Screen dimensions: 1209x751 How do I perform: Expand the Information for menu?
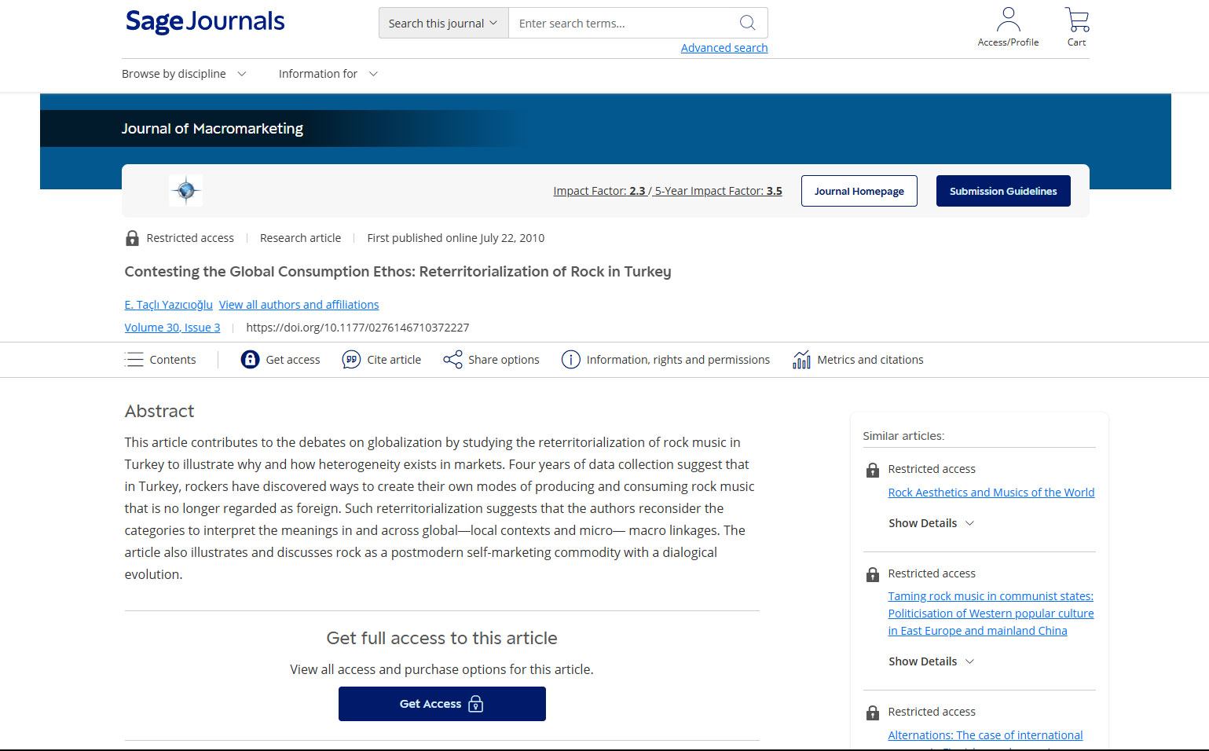tap(328, 74)
